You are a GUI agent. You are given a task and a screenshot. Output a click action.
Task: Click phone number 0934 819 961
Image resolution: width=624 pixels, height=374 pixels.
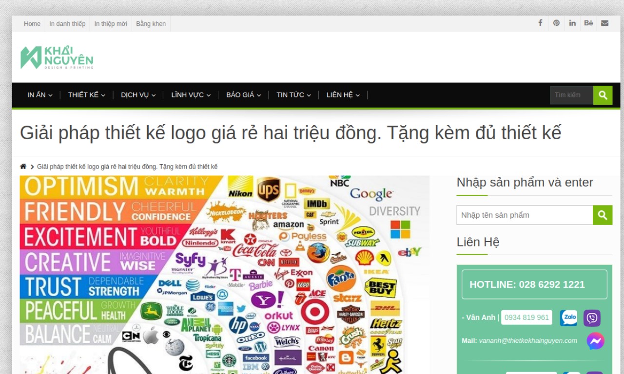click(526, 318)
